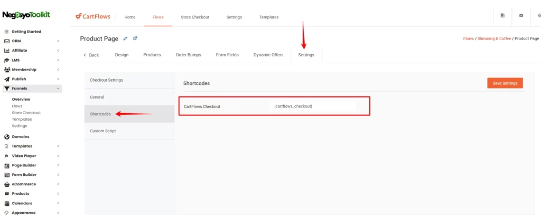The height and width of the screenshot is (218, 541).
Task: Collapse the Funnels menu chevron
Action: tap(58, 88)
